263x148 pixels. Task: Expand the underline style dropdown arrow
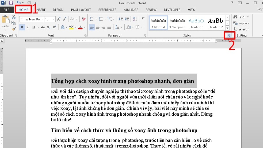click(x=38, y=27)
